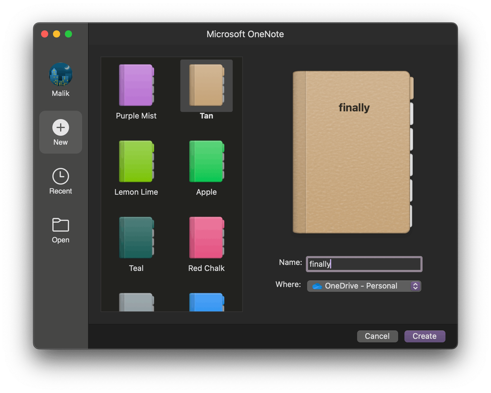Image resolution: width=491 pixels, height=393 pixels.
Task: Minimize window with the yellow button
Action: [x=57, y=34]
